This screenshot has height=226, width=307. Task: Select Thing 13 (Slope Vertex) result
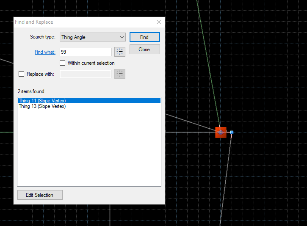[x=89, y=106]
